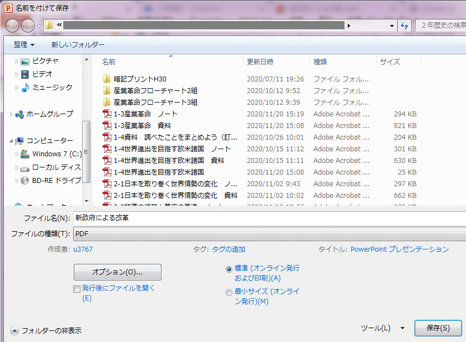
Task: Expand the ミュージック tree node
Action: 17,88
